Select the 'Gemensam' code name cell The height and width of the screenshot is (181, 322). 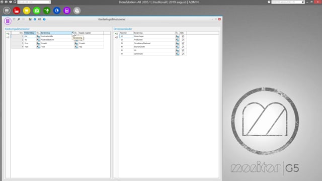coord(154,54)
